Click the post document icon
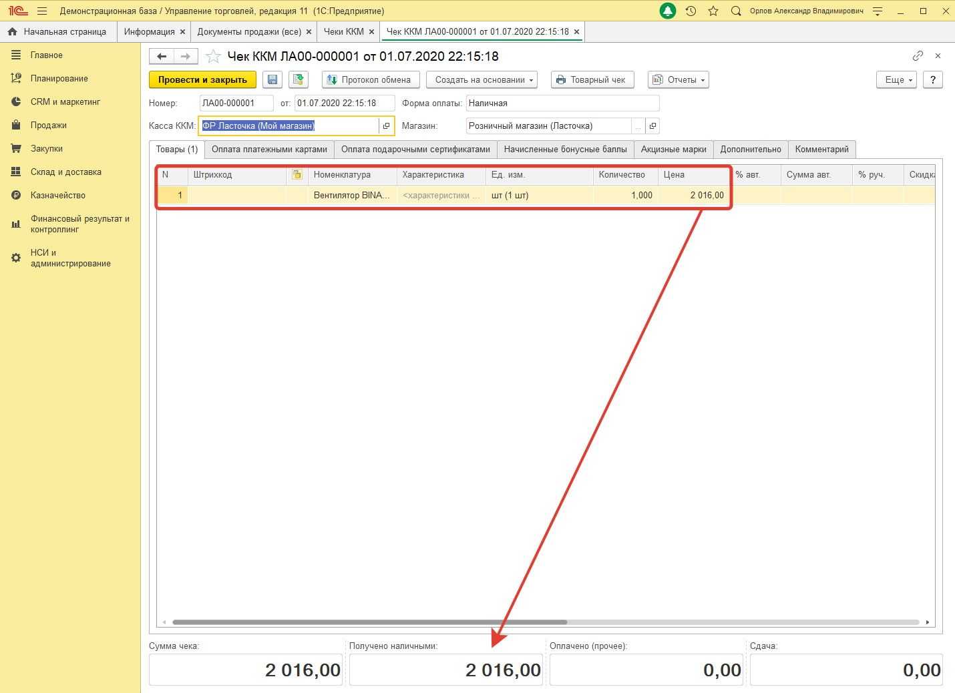The width and height of the screenshot is (955, 693). (x=299, y=79)
